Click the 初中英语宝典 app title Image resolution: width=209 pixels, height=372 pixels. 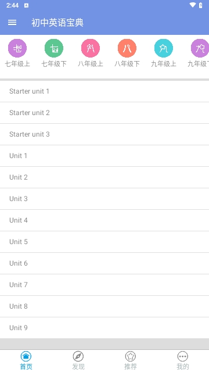click(57, 23)
